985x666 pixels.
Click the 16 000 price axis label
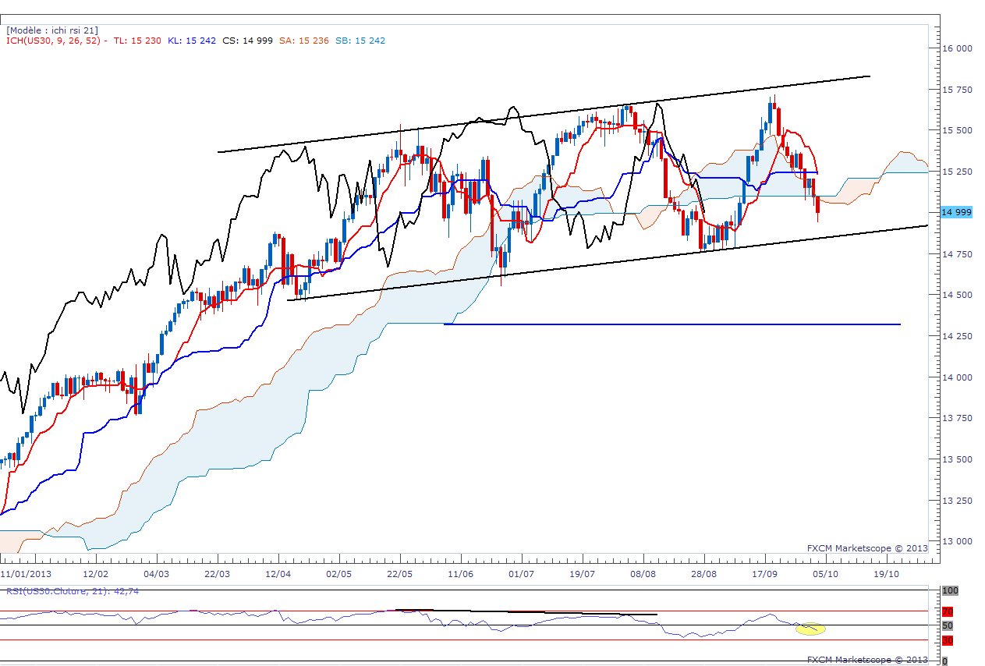click(957, 48)
